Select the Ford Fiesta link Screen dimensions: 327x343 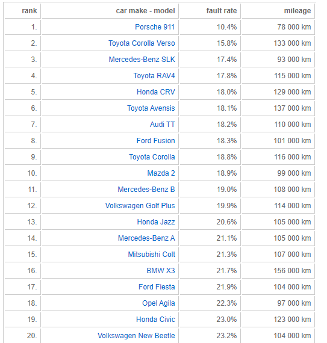point(157,287)
